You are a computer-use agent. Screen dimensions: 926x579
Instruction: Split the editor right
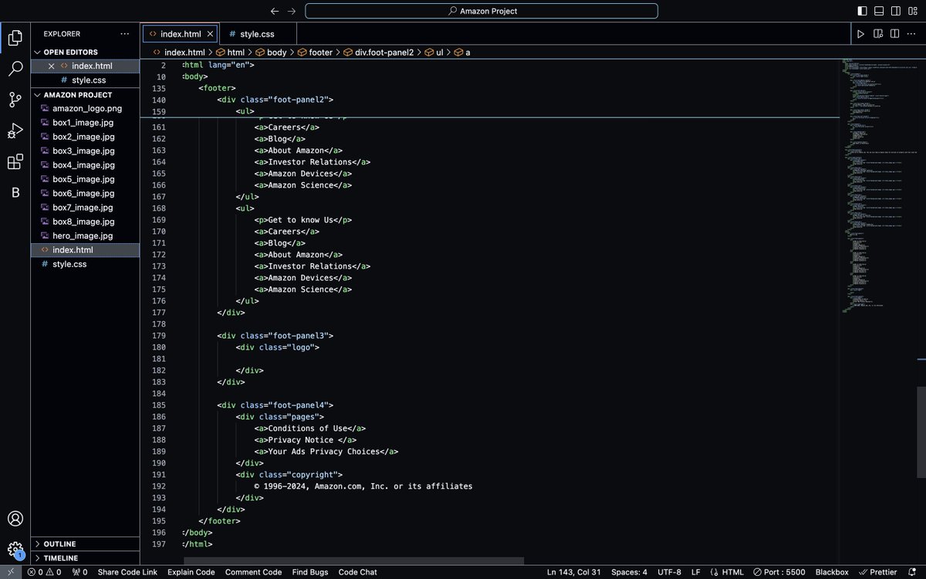896,34
